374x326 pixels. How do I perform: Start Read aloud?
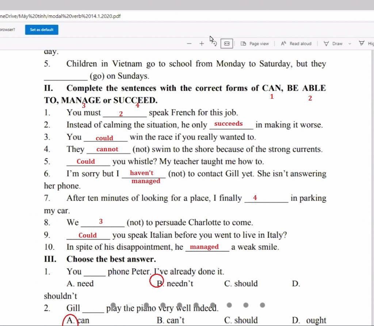click(x=296, y=43)
